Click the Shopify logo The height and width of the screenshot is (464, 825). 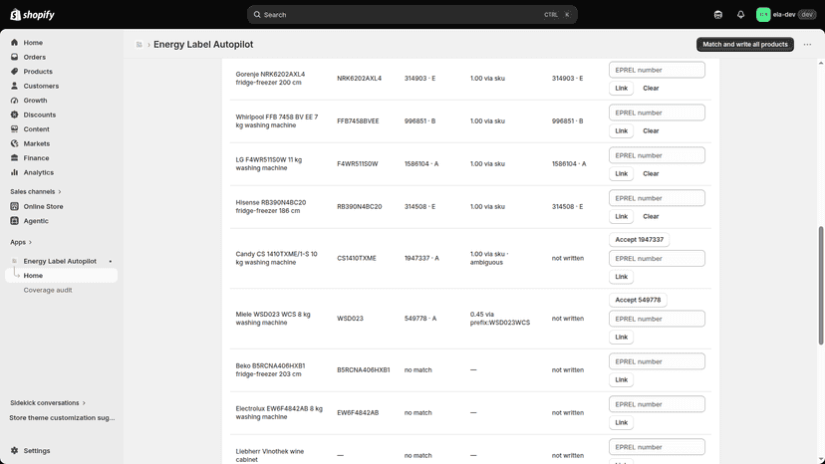(x=32, y=15)
